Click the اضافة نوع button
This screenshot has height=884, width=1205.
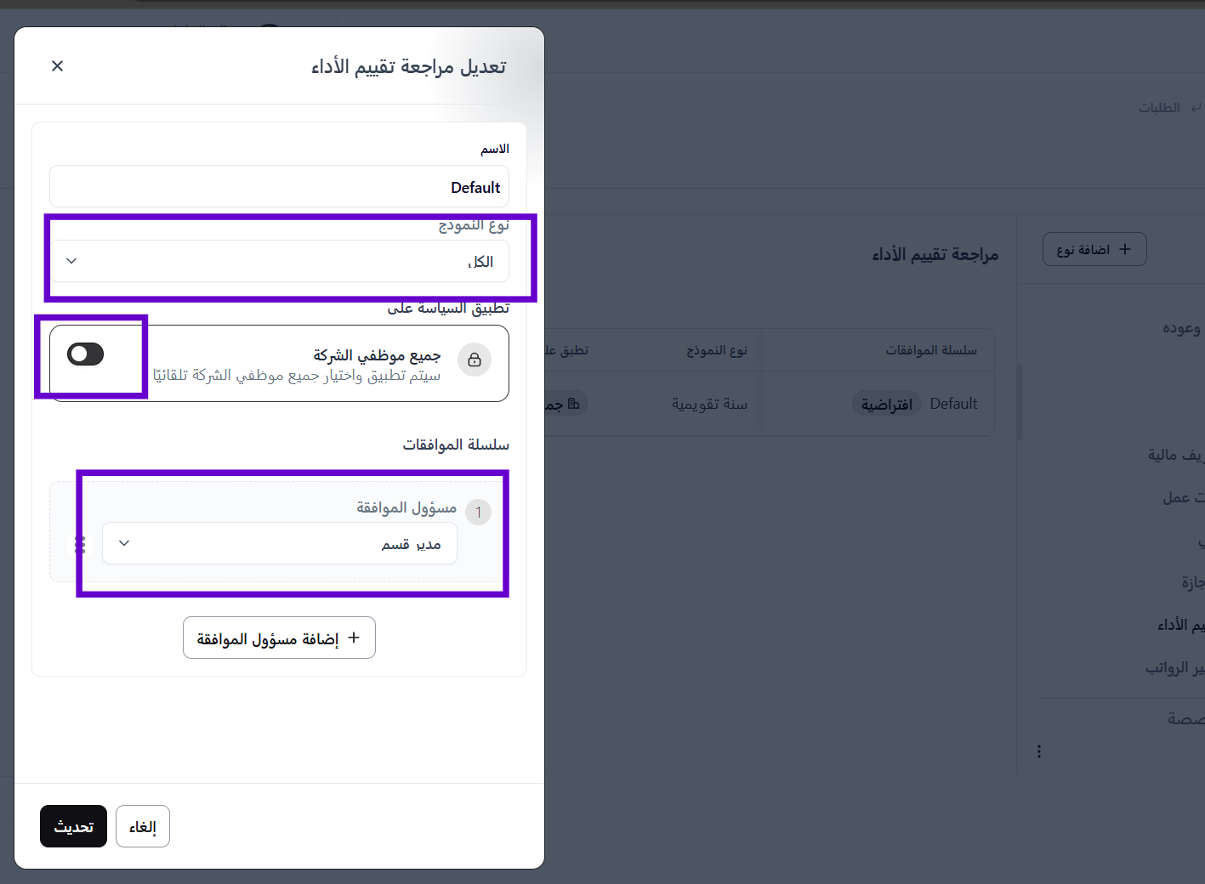coord(1094,249)
